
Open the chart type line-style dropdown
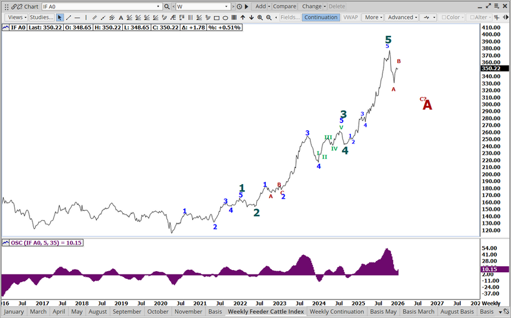[x=428, y=17]
